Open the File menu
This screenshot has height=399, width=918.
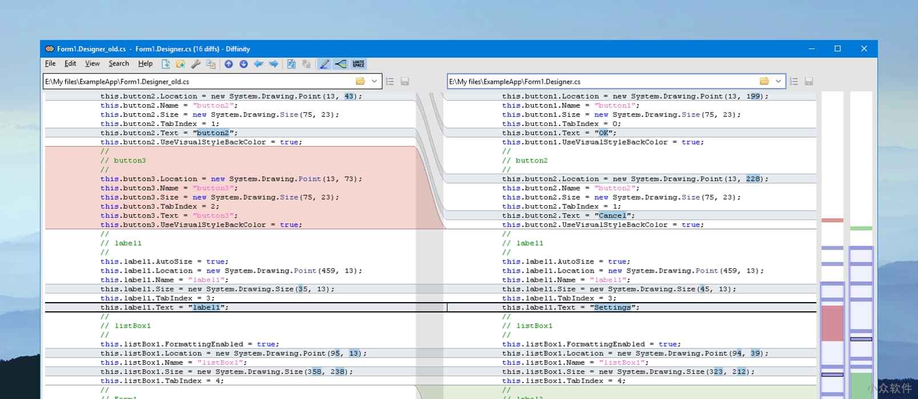[50, 64]
